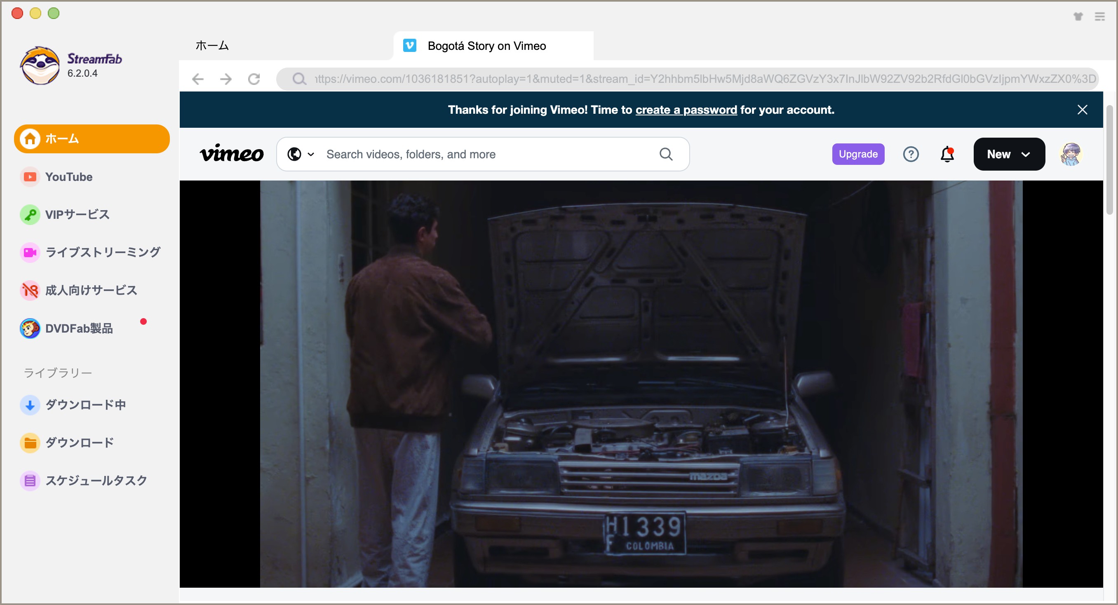Image resolution: width=1118 pixels, height=605 pixels.
Task: Open スケジュールタスク list
Action: [92, 481]
